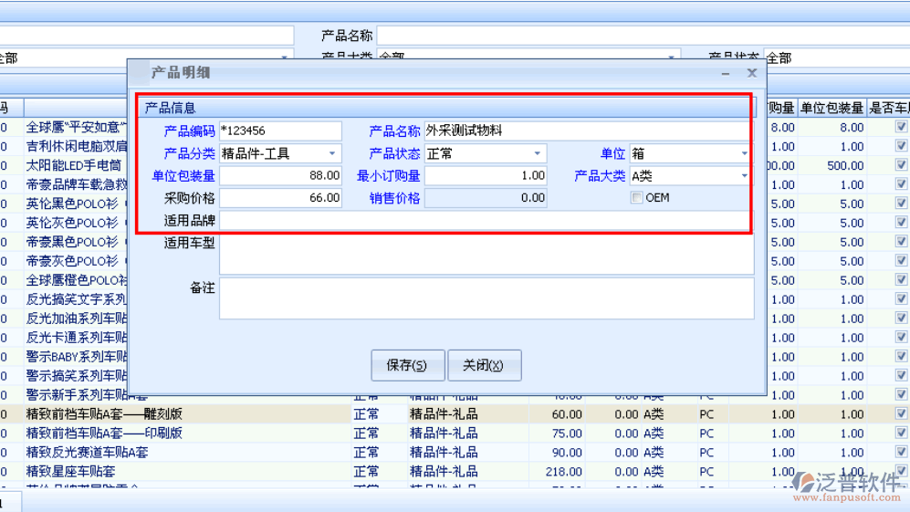Expand the 产品状态 dropdown showing 正常
Image resolution: width=910 pixels, height=512 pixels.
point(537,154)
